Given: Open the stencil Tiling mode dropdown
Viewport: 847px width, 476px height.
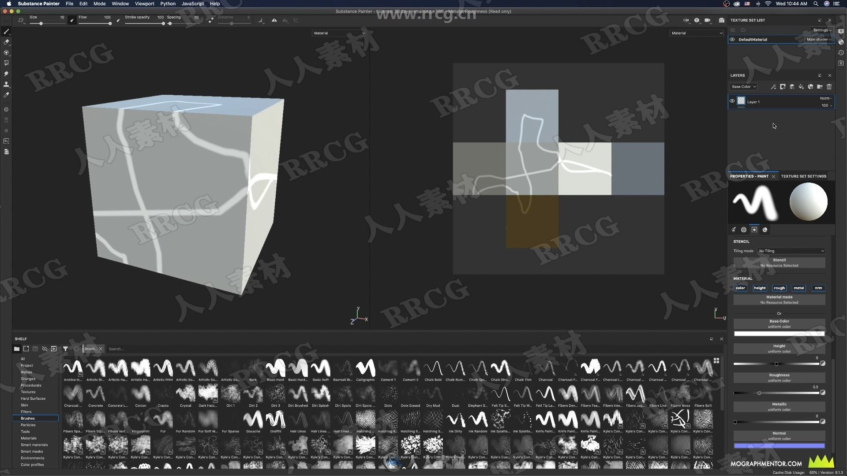Looking at the screenshot, I should [791, 251].
